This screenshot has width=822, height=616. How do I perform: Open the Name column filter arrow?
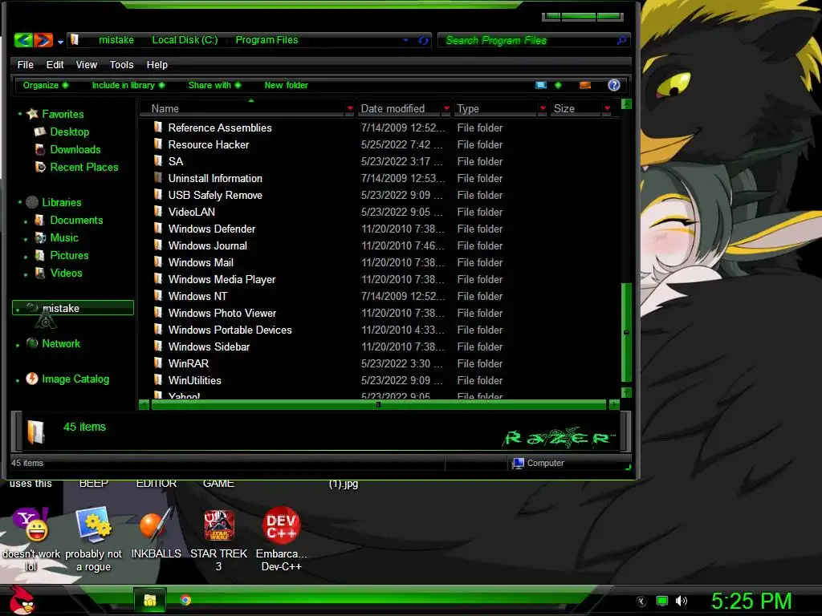point(350,108)
